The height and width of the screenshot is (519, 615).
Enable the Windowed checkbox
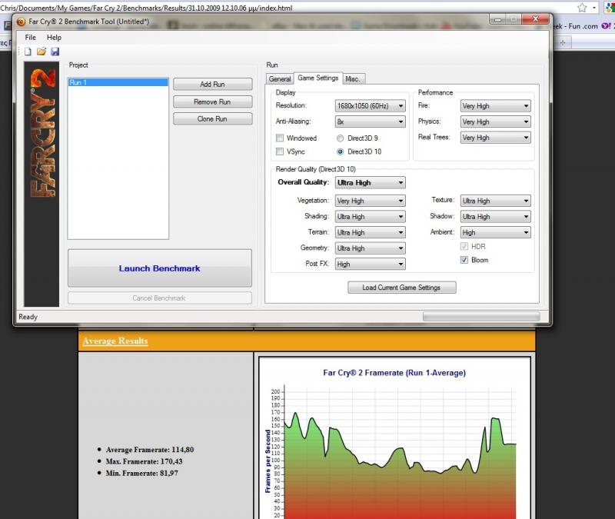pyautogui.click(x=280, y=138)
